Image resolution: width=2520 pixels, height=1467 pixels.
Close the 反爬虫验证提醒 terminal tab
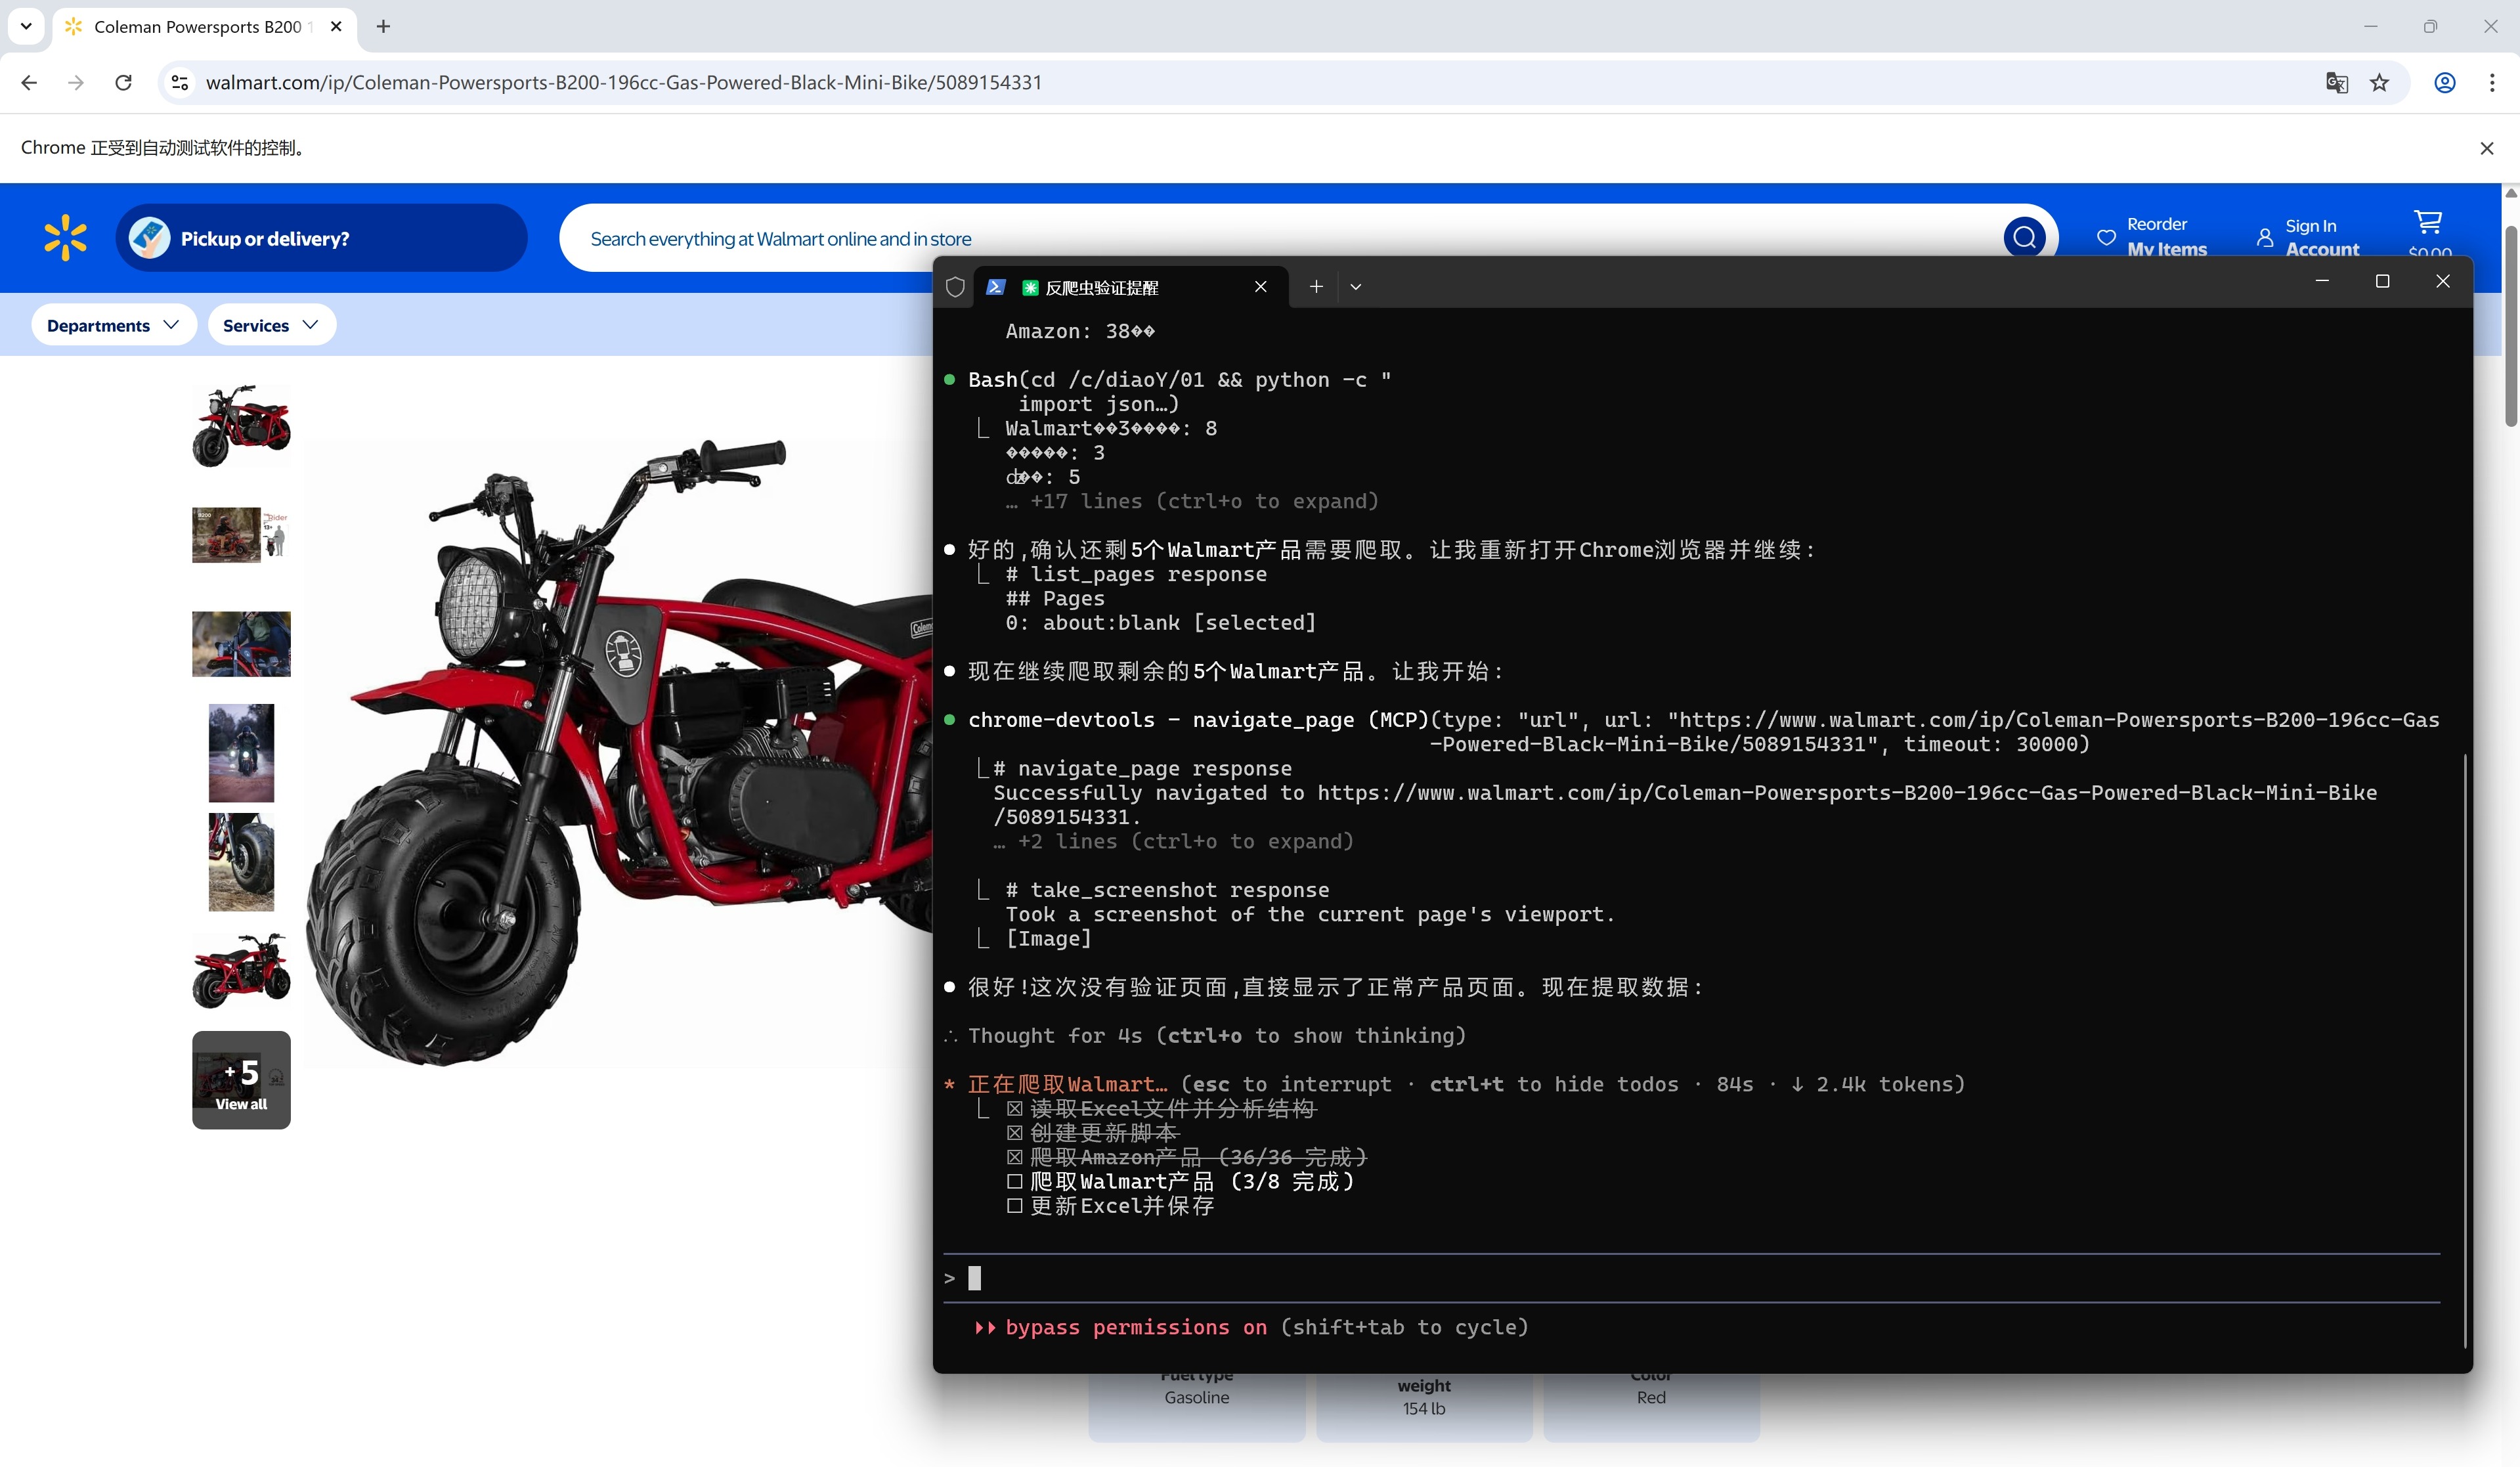tap(1260, 287)
